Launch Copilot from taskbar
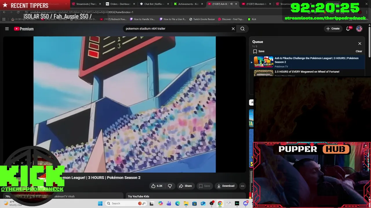The width and height of the screenshot is (371, 208). 160,203
